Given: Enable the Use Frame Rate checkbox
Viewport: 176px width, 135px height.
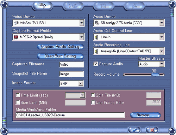Looking at the screenshot, I should click(x=93, y=102).
